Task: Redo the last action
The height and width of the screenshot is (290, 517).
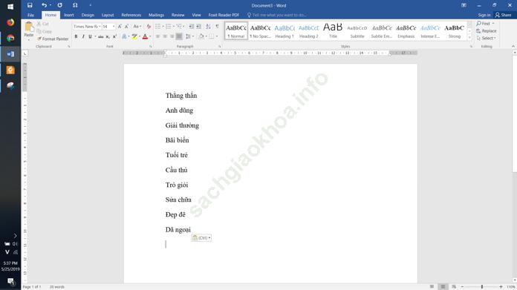Action: click(x=59, y=5)
